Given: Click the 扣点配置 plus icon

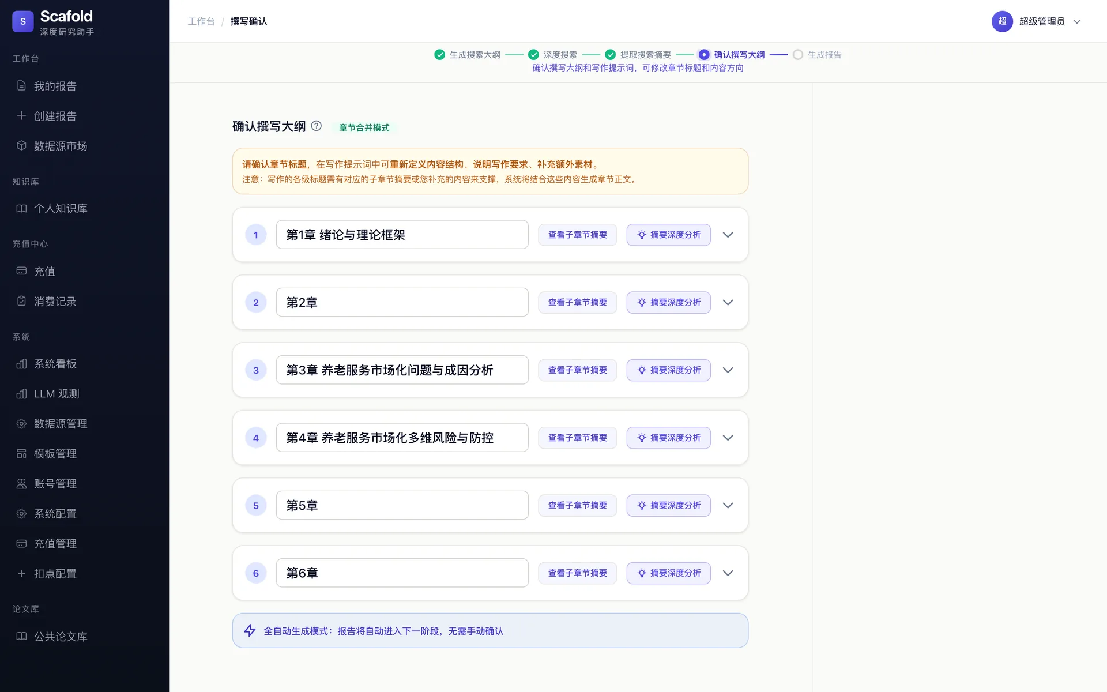Looking at the screenshot, I should [21, 574].
